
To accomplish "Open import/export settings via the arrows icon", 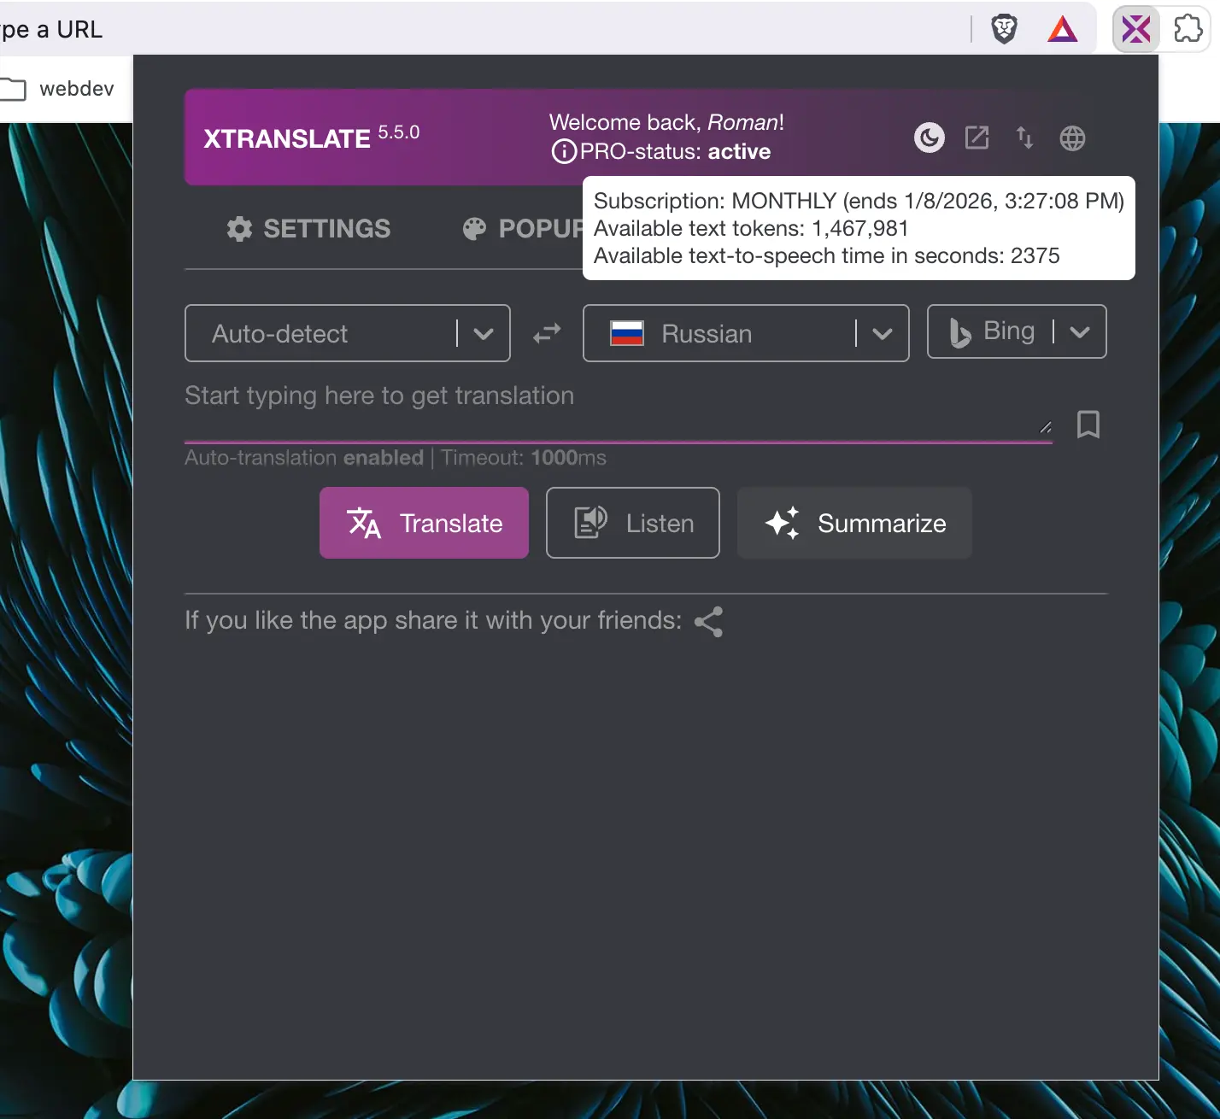I will (x=1024, y=138).
